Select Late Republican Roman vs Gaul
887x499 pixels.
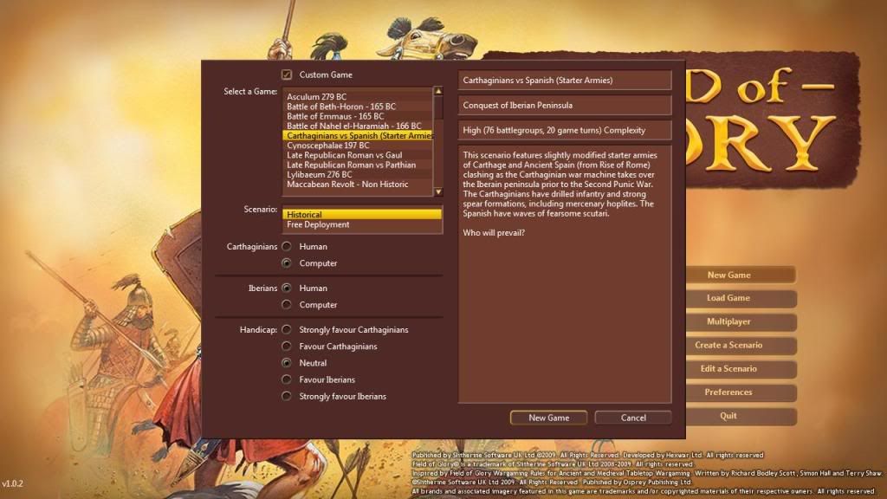point(358,155)
